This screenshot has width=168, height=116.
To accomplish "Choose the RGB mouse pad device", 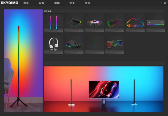I will pyautogui.click(x=74, y=23).
